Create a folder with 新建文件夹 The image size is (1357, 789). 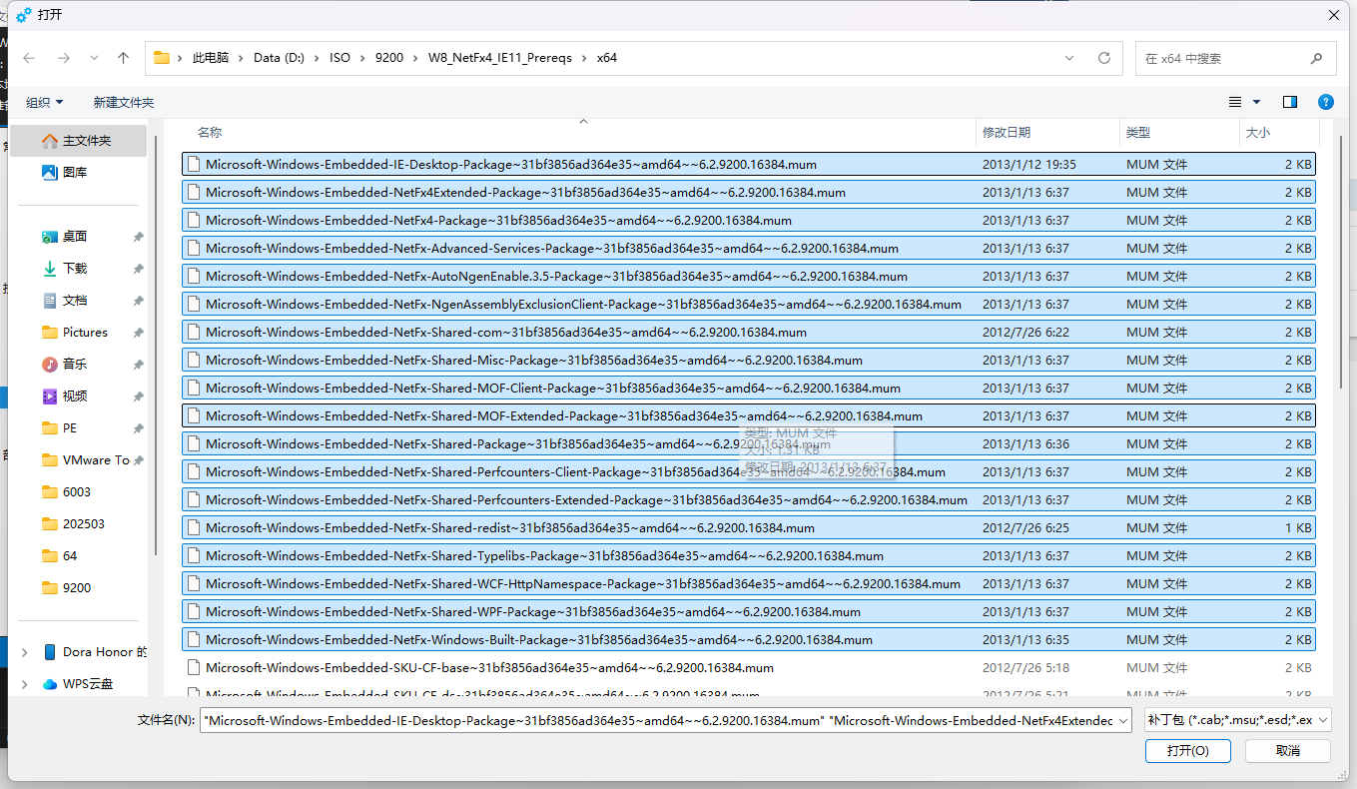[124, 102]
